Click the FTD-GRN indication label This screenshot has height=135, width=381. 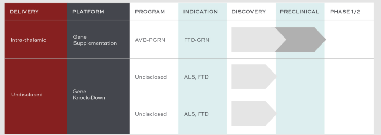[x=197, y=40]
